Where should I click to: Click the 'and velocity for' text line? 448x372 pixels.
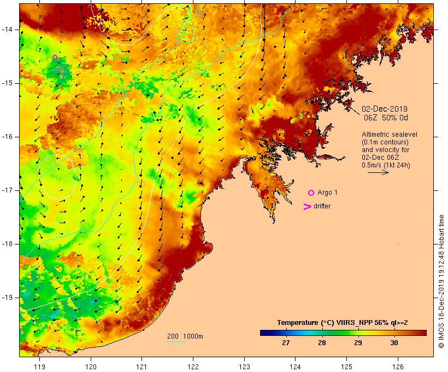pos(385,150)
